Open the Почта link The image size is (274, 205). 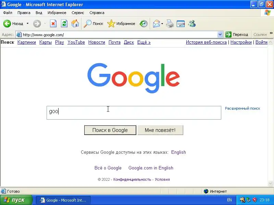pyautogui.click(x=114, y=42)
